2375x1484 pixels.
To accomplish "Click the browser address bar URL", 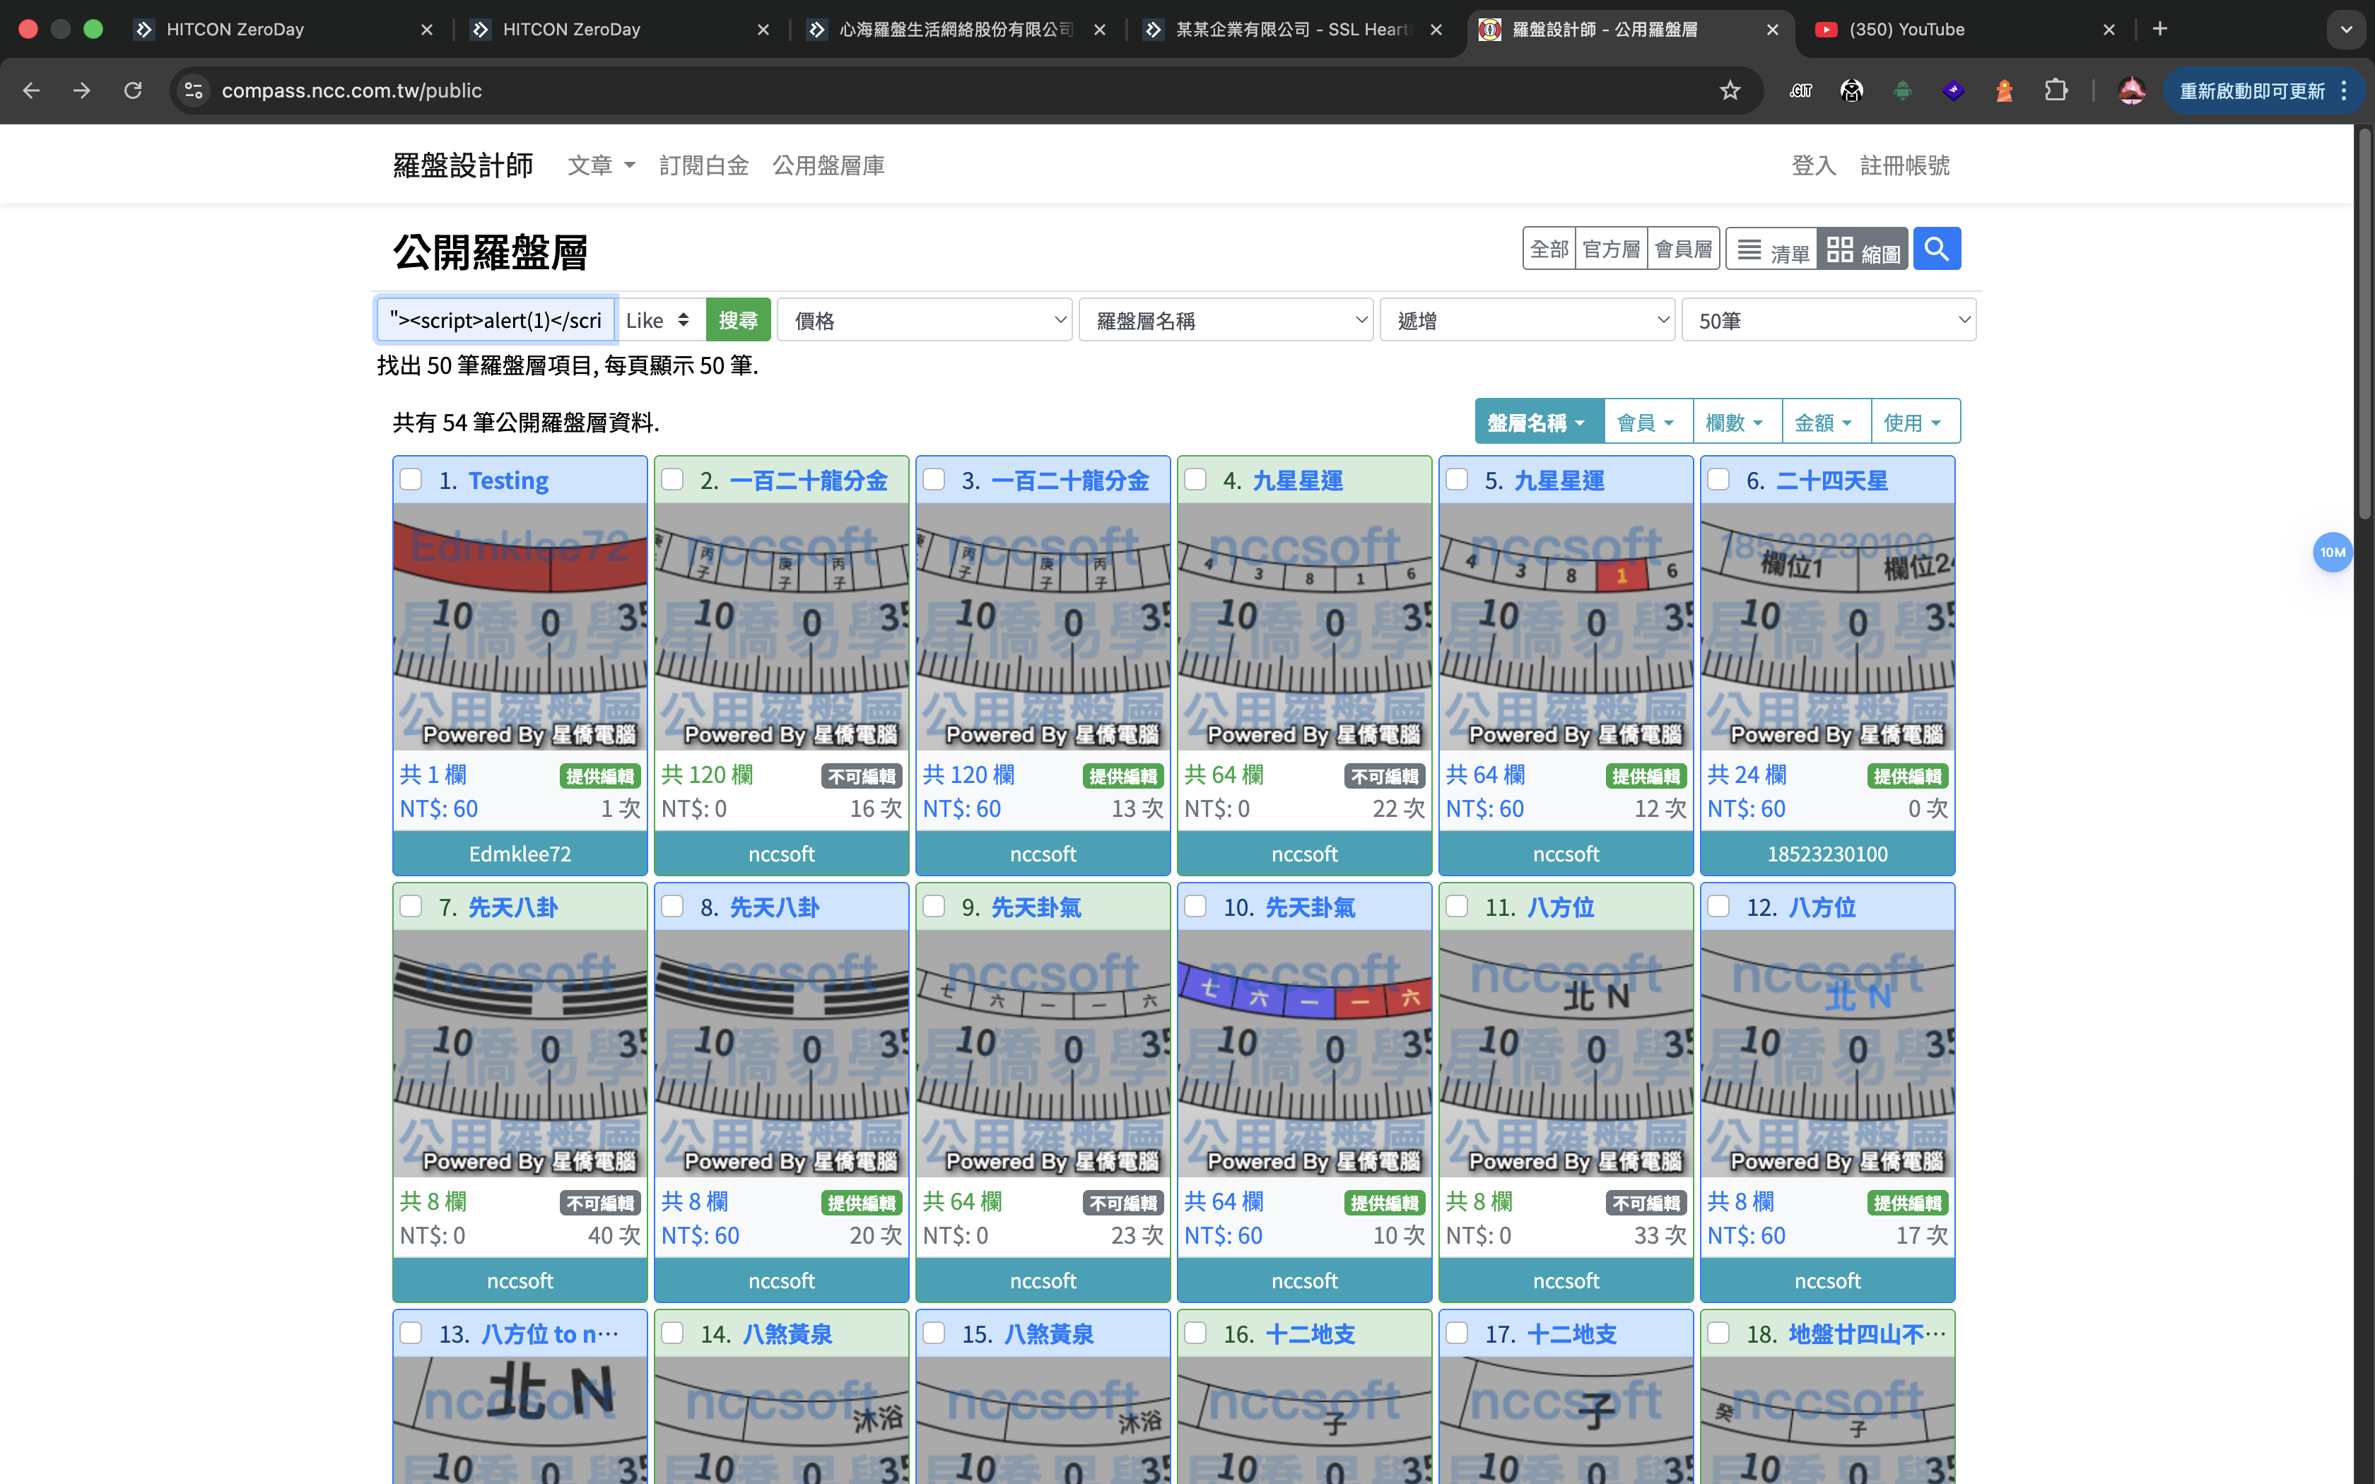I will [x=351, y=90].
